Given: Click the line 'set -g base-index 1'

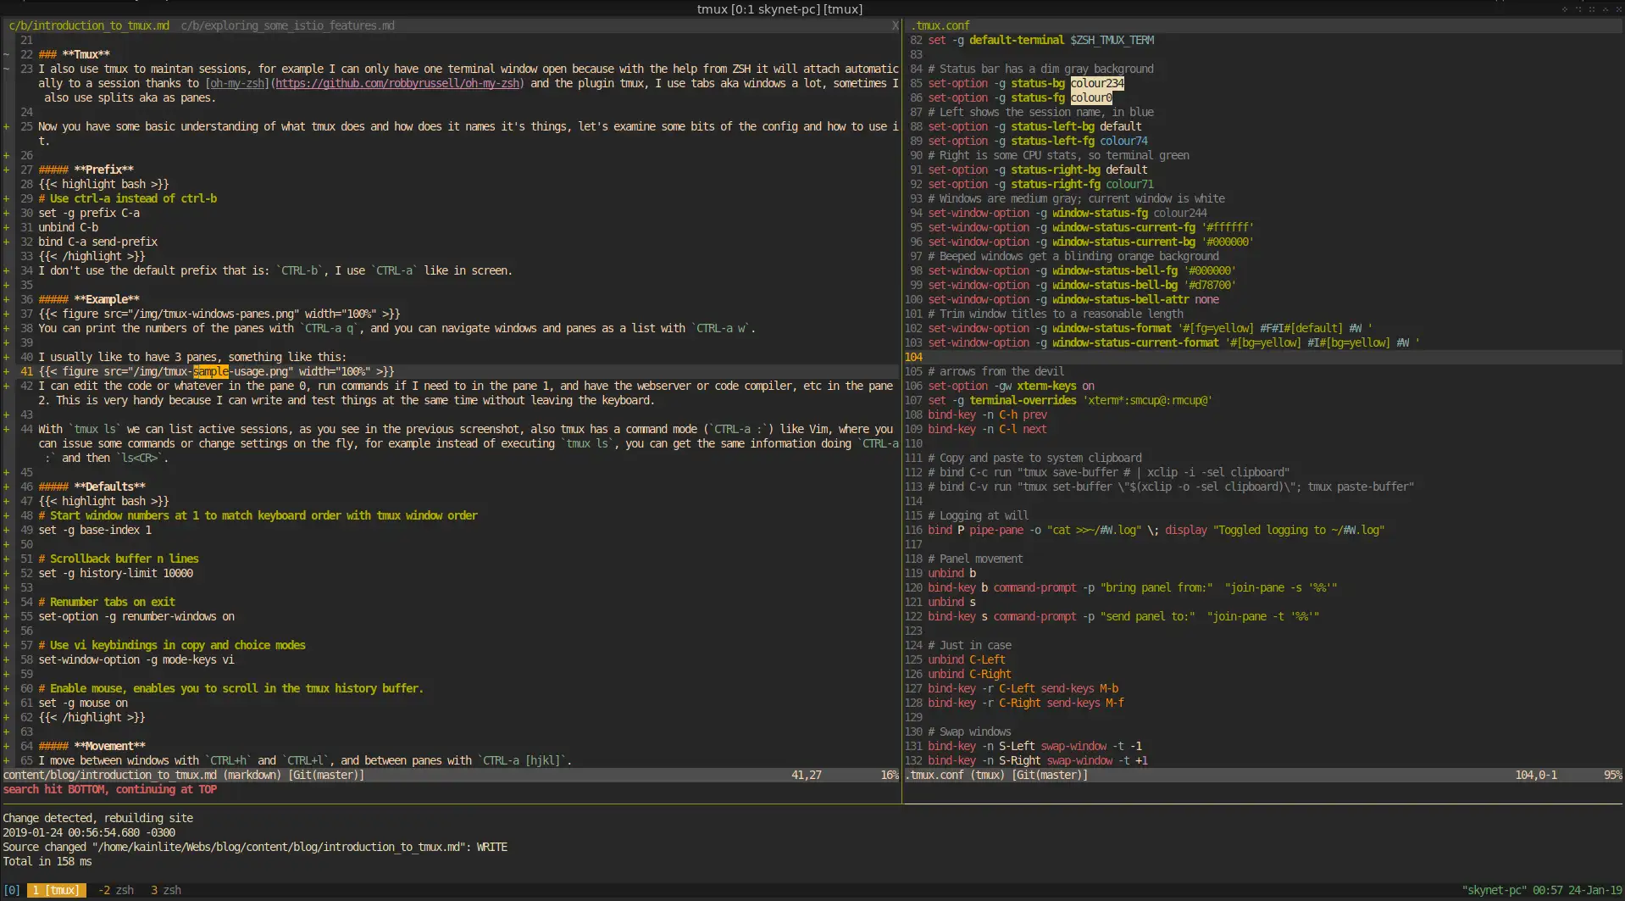Looking at the screenshot, I should coord(95,530).
